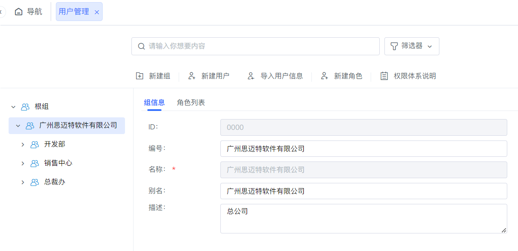Click the 导入用户信息 button label
The width and height of the screenshot is (518, 251).
click(x=282, y=76)
